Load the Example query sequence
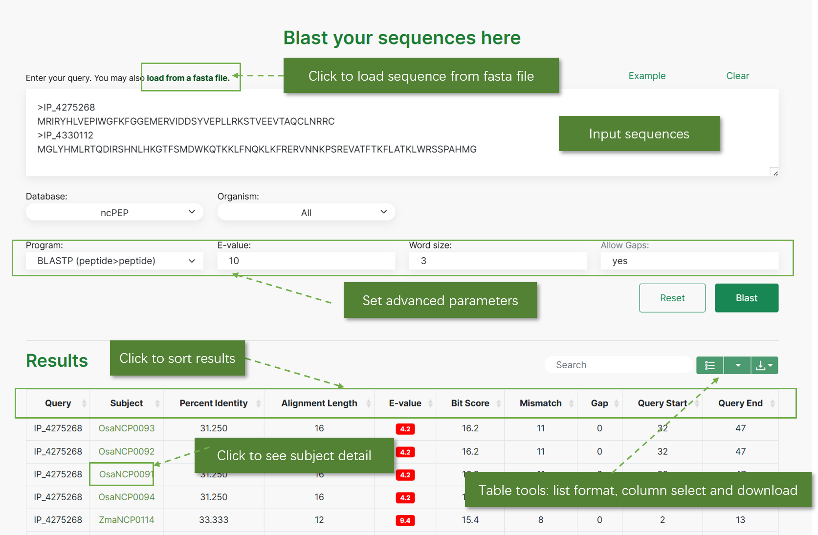This screenshot has height=535, width=818. (x=647, y=76)
